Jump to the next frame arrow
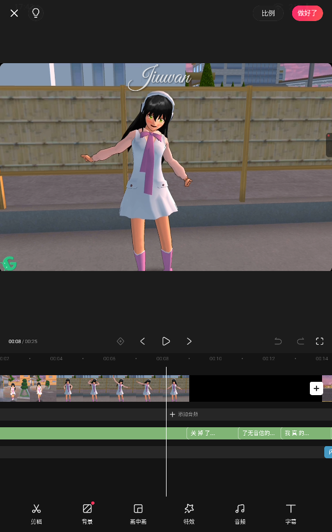 click(189, 341)
